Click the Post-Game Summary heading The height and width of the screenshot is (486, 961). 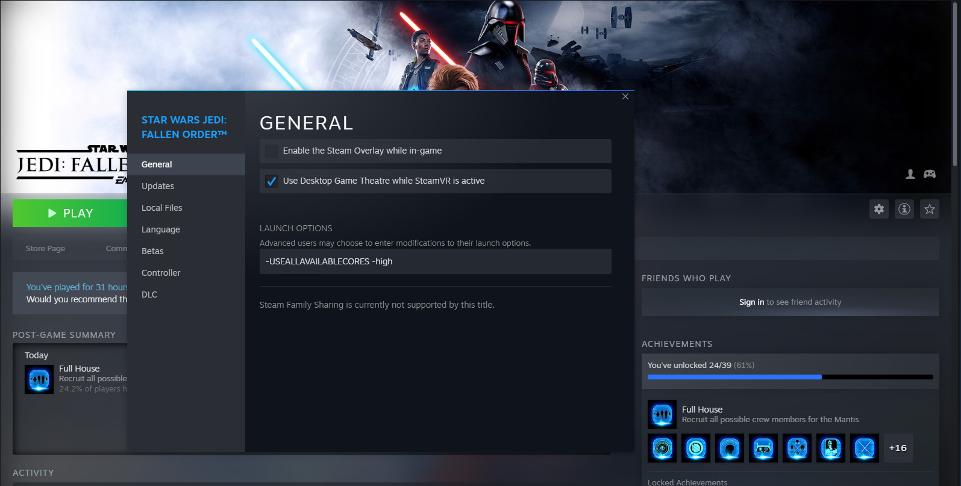click(64, 335)
